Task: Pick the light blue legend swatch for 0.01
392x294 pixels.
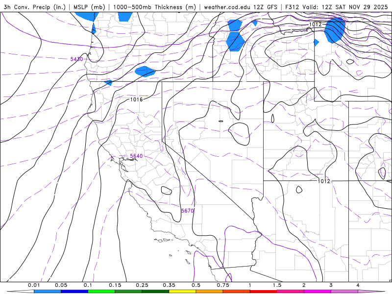Action: [48, 292]
